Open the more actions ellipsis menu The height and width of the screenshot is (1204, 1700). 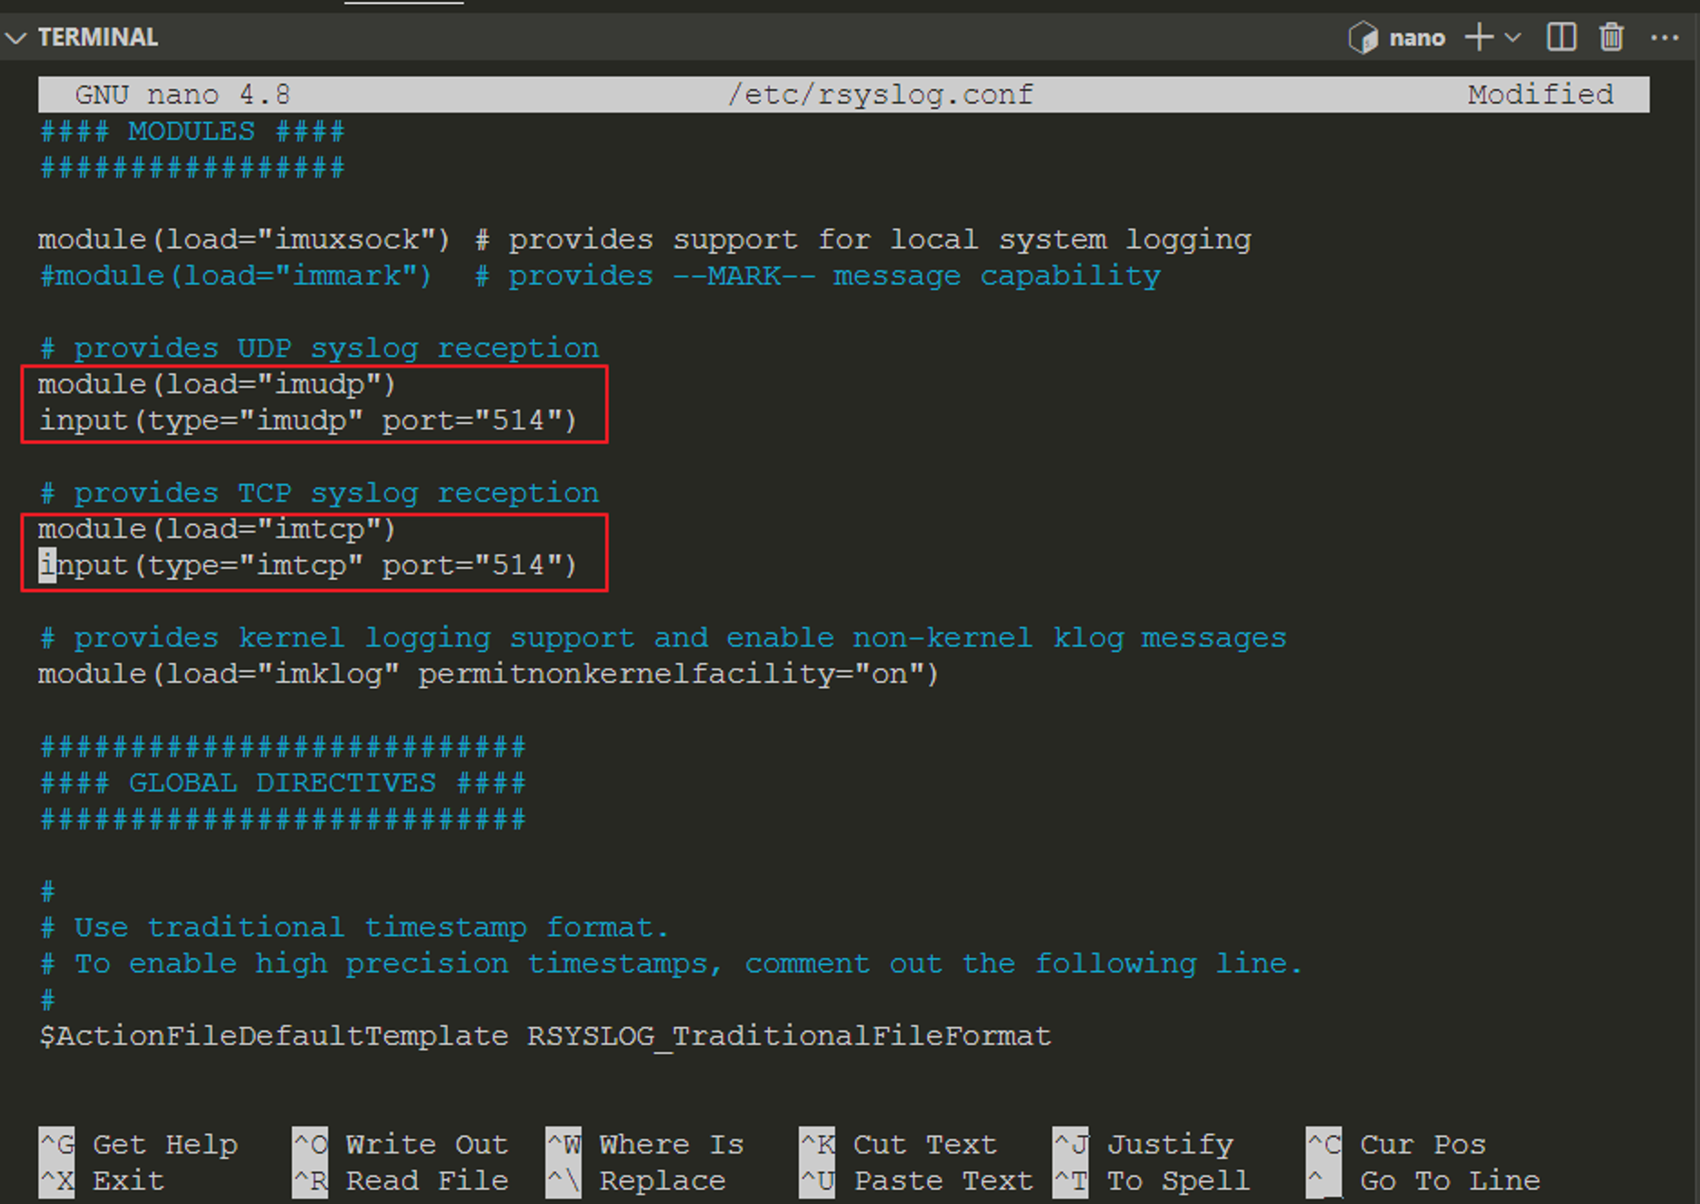point(1664,38)
